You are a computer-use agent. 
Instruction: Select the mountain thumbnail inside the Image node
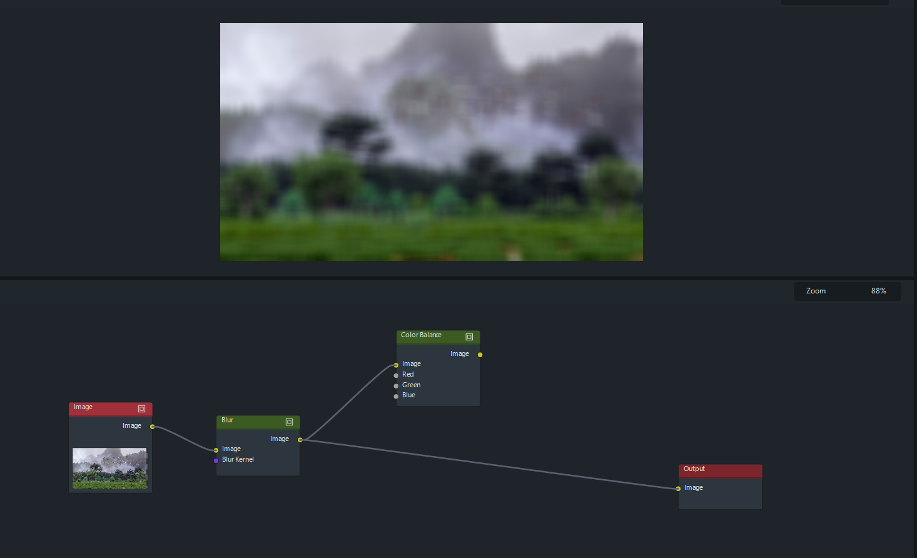pos(109,468)
